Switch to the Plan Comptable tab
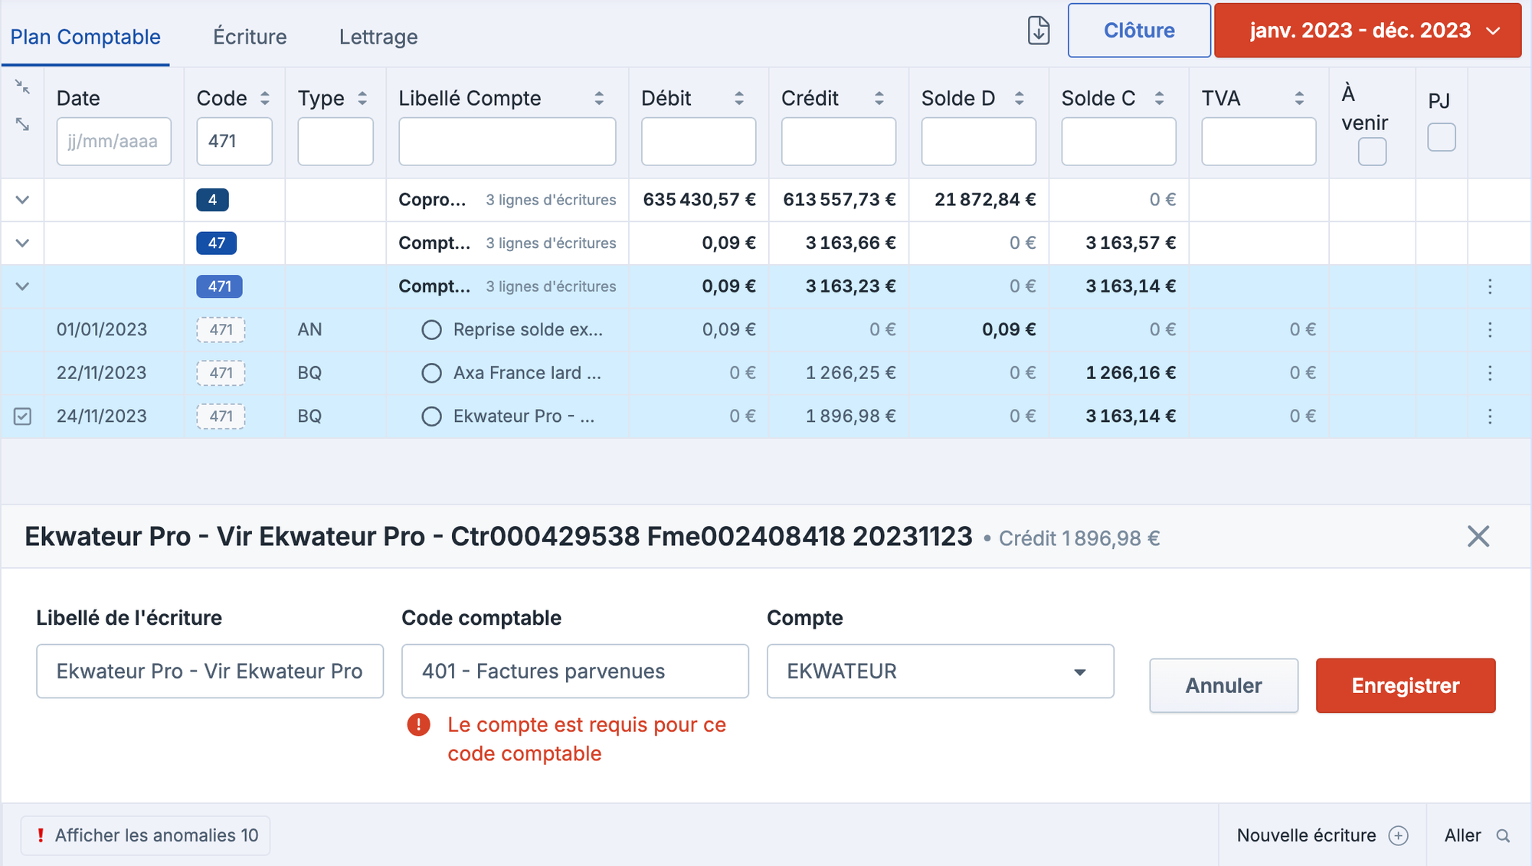Viewport: 1532px width, 866px height. [85, 37]
